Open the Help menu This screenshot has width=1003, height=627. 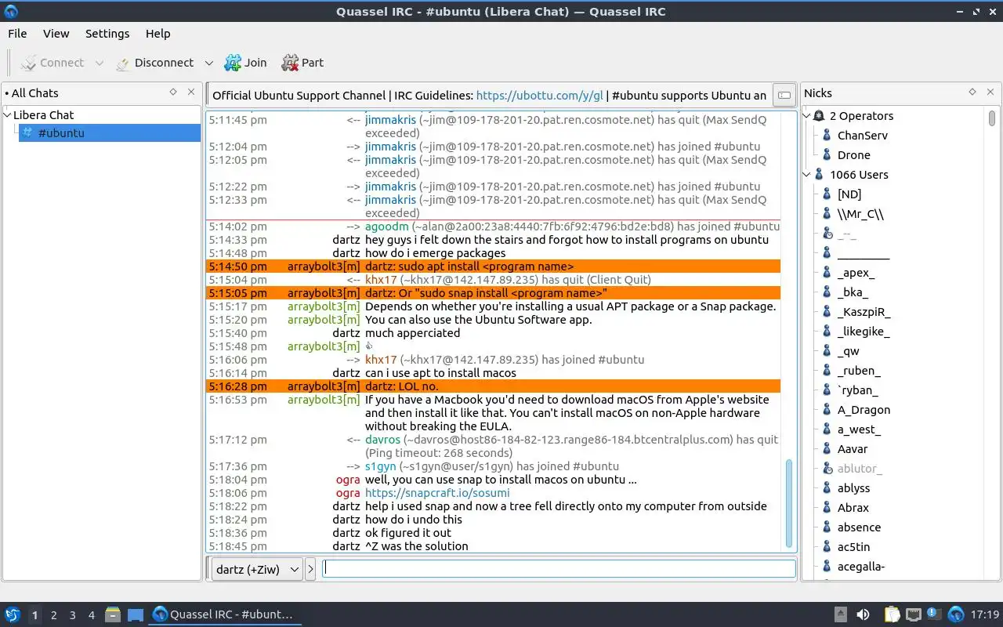tap(158, 34)
